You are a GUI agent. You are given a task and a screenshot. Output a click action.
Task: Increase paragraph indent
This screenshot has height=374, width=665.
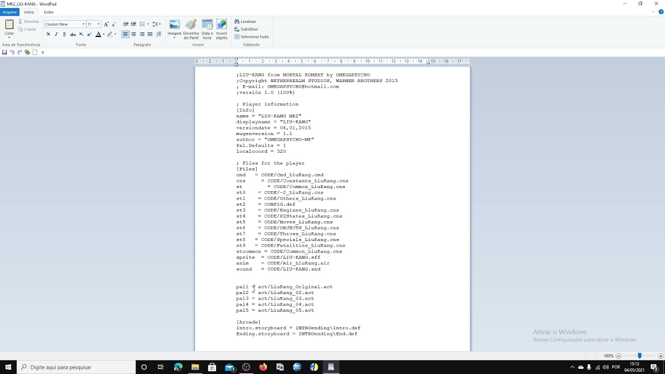click(134, 24)
